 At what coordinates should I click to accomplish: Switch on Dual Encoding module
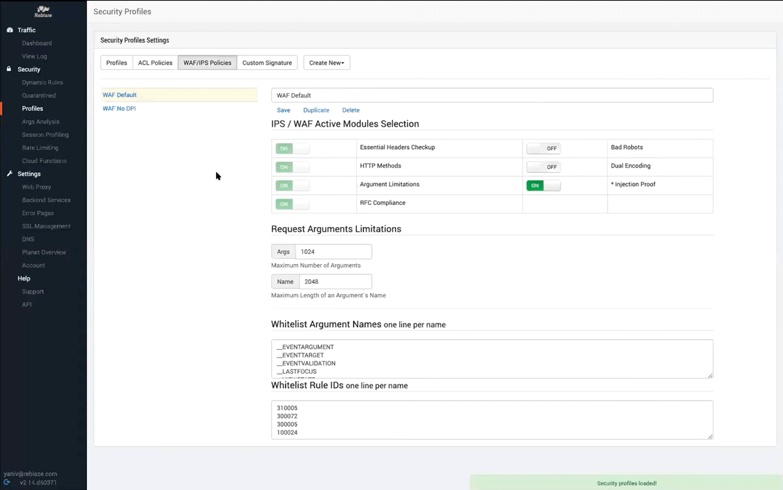[543, 167]
